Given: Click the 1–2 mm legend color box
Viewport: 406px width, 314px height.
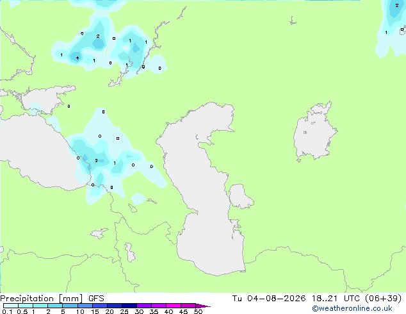Looking at the screenshot, I should pyautogui.click(x=40, y=306).
